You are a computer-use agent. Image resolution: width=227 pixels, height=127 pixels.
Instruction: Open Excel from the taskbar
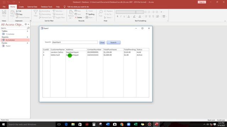click(135, 124)
